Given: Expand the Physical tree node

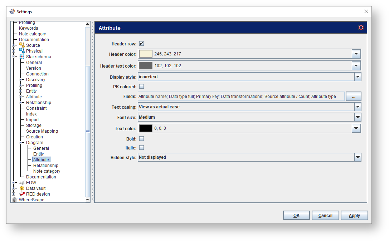Looking at the screenshot, I should [x=14, y=51].
